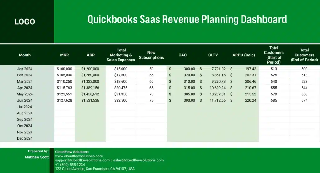This screenshot has width=320, height=173.
Task: Click expenses cell $22,500
Action: (x=121, y=100)
